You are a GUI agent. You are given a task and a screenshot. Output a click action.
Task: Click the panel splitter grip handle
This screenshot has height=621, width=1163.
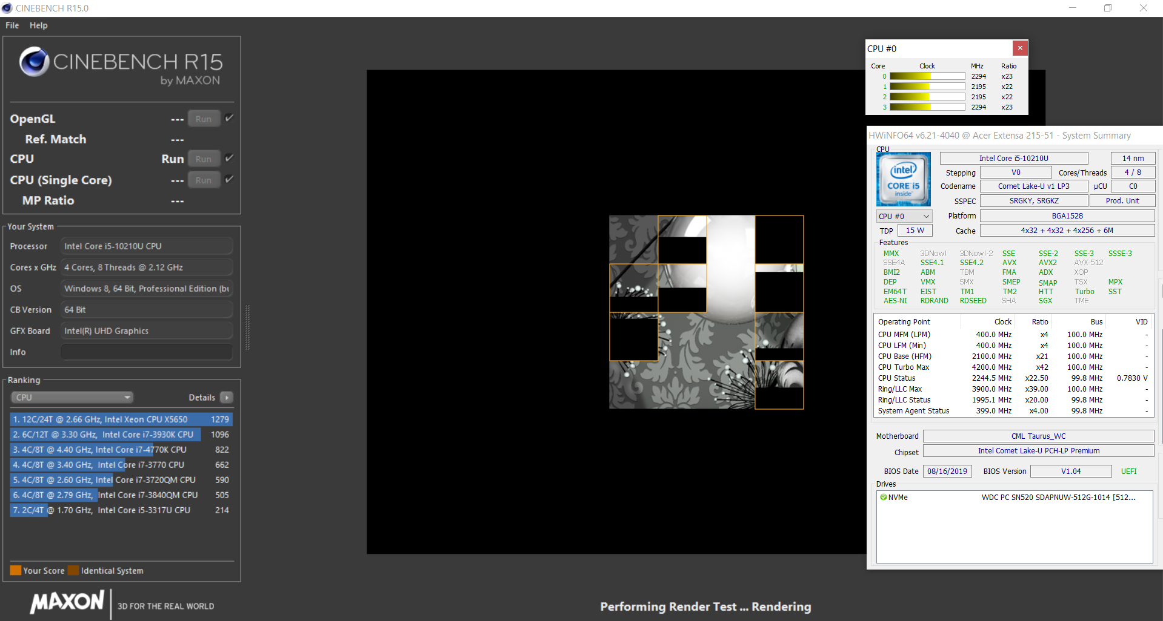[247, 327]
